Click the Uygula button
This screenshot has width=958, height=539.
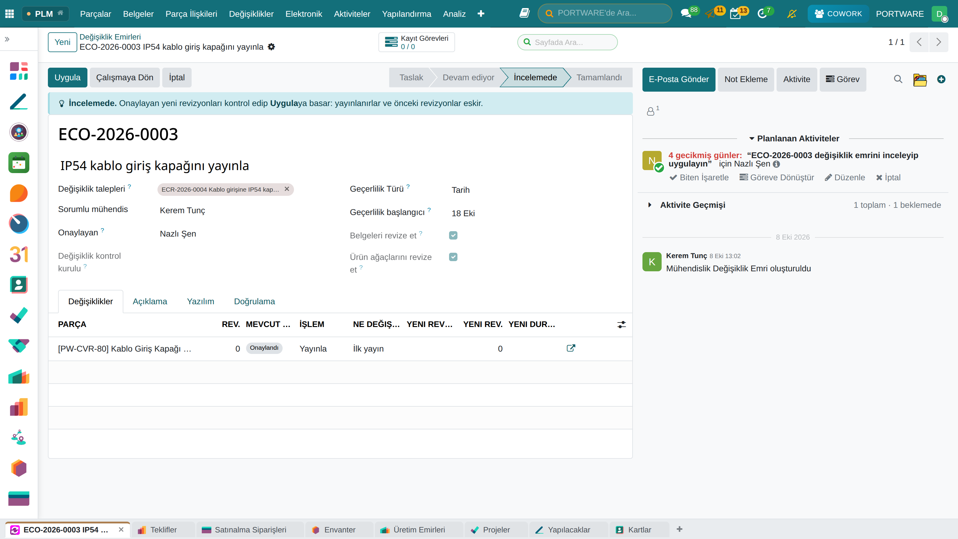(67, 77)
